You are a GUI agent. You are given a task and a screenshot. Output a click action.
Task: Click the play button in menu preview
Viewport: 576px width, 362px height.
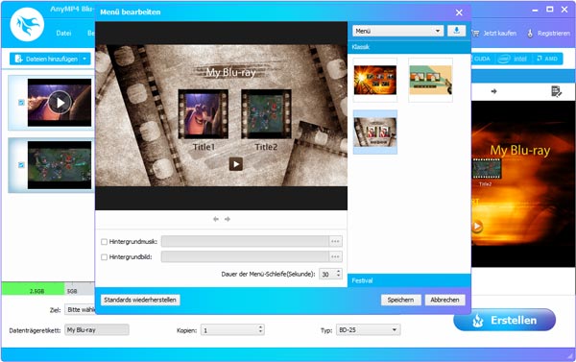pos(236,164)
